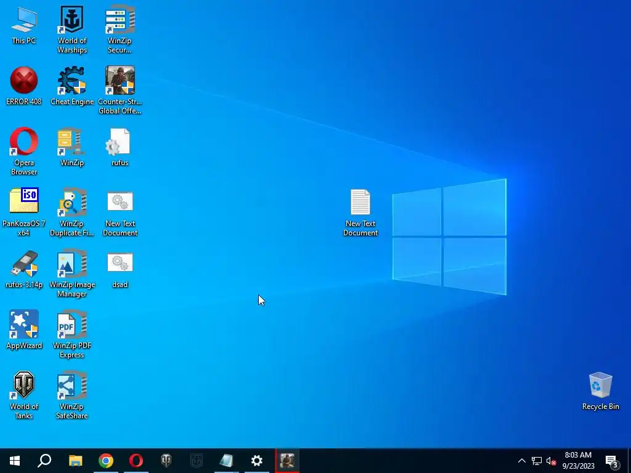
Task: Switch to Counter-Strike taskbar window
Action: (x=287, y=461)
